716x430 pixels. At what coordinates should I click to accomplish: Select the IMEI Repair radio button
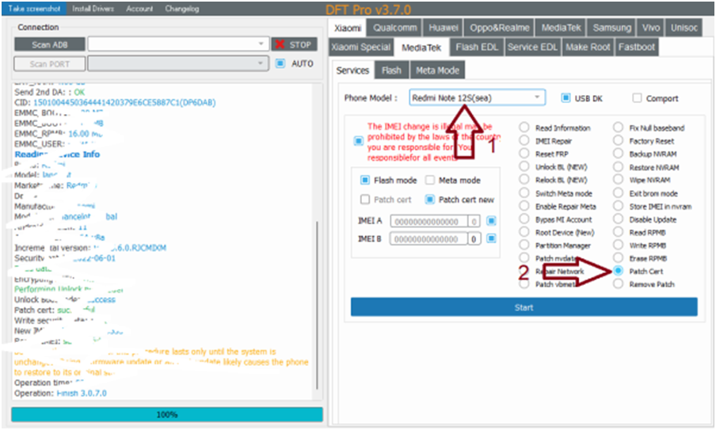click(x=524, y=140)
